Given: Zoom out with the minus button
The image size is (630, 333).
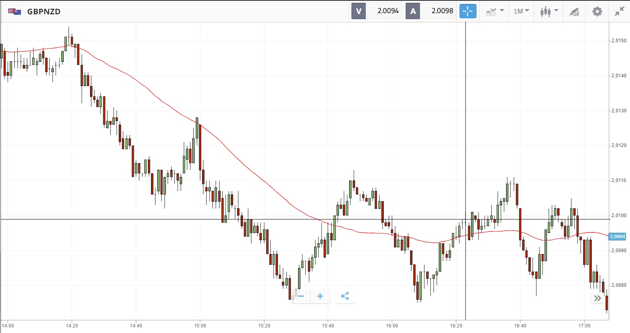Looking at the screenshot, I should pyautogui.click(x=301, y=296).
